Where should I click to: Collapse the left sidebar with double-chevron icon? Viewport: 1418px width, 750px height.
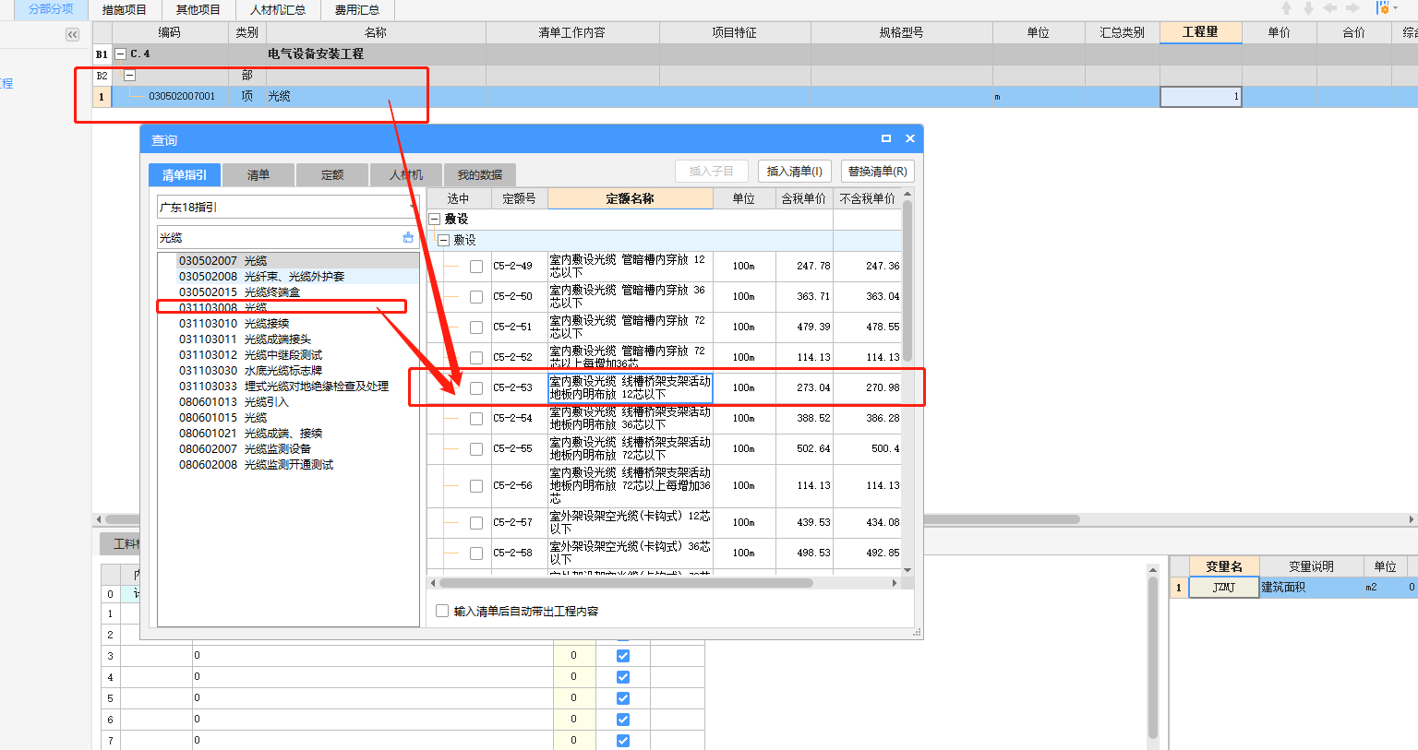[x=72, y=34]
